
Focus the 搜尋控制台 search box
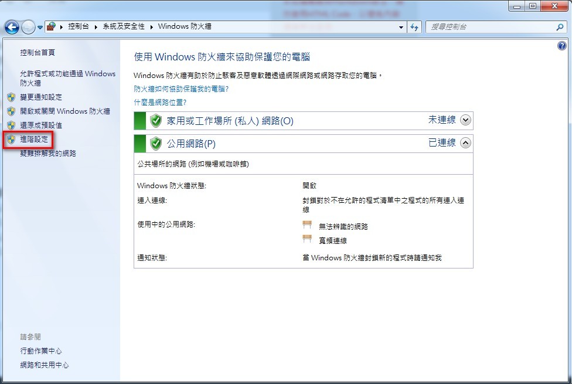pos(491,27)
